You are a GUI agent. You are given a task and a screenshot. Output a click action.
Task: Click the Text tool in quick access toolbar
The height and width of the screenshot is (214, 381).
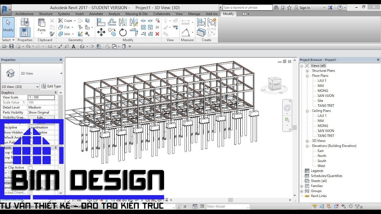point(74,46)
